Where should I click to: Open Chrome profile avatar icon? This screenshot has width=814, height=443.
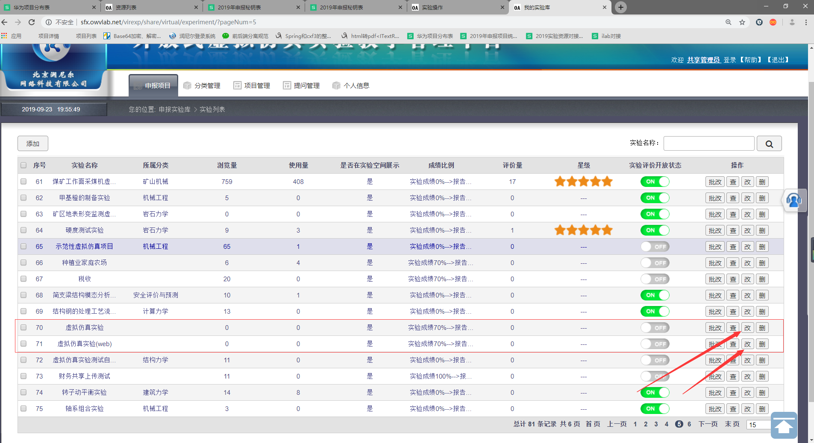click(x=792, y=22)
